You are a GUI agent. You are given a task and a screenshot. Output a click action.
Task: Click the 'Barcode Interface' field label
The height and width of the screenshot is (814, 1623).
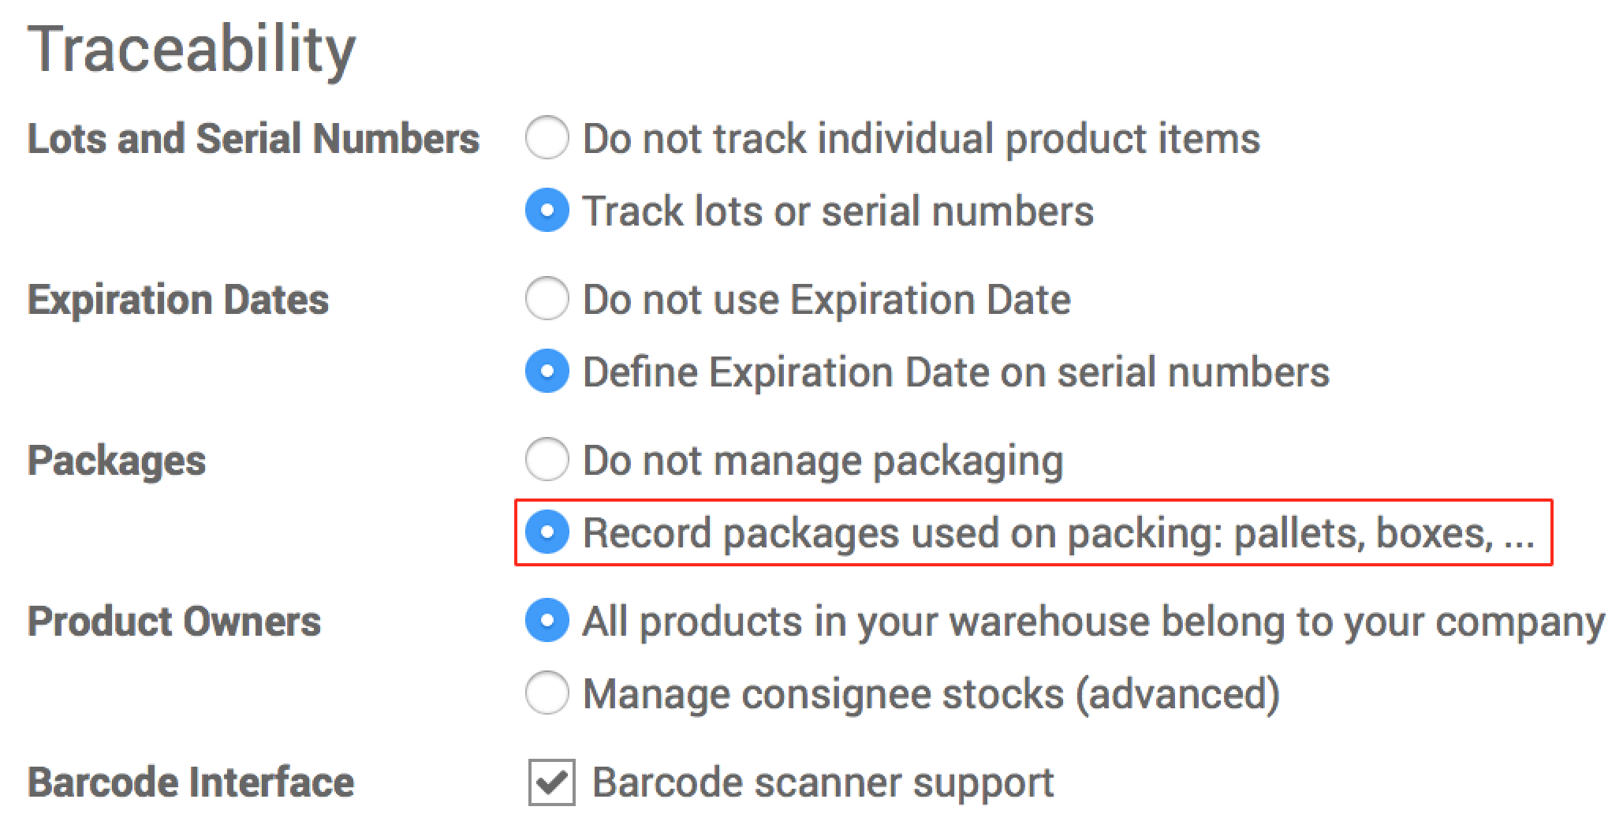(190, 782)
